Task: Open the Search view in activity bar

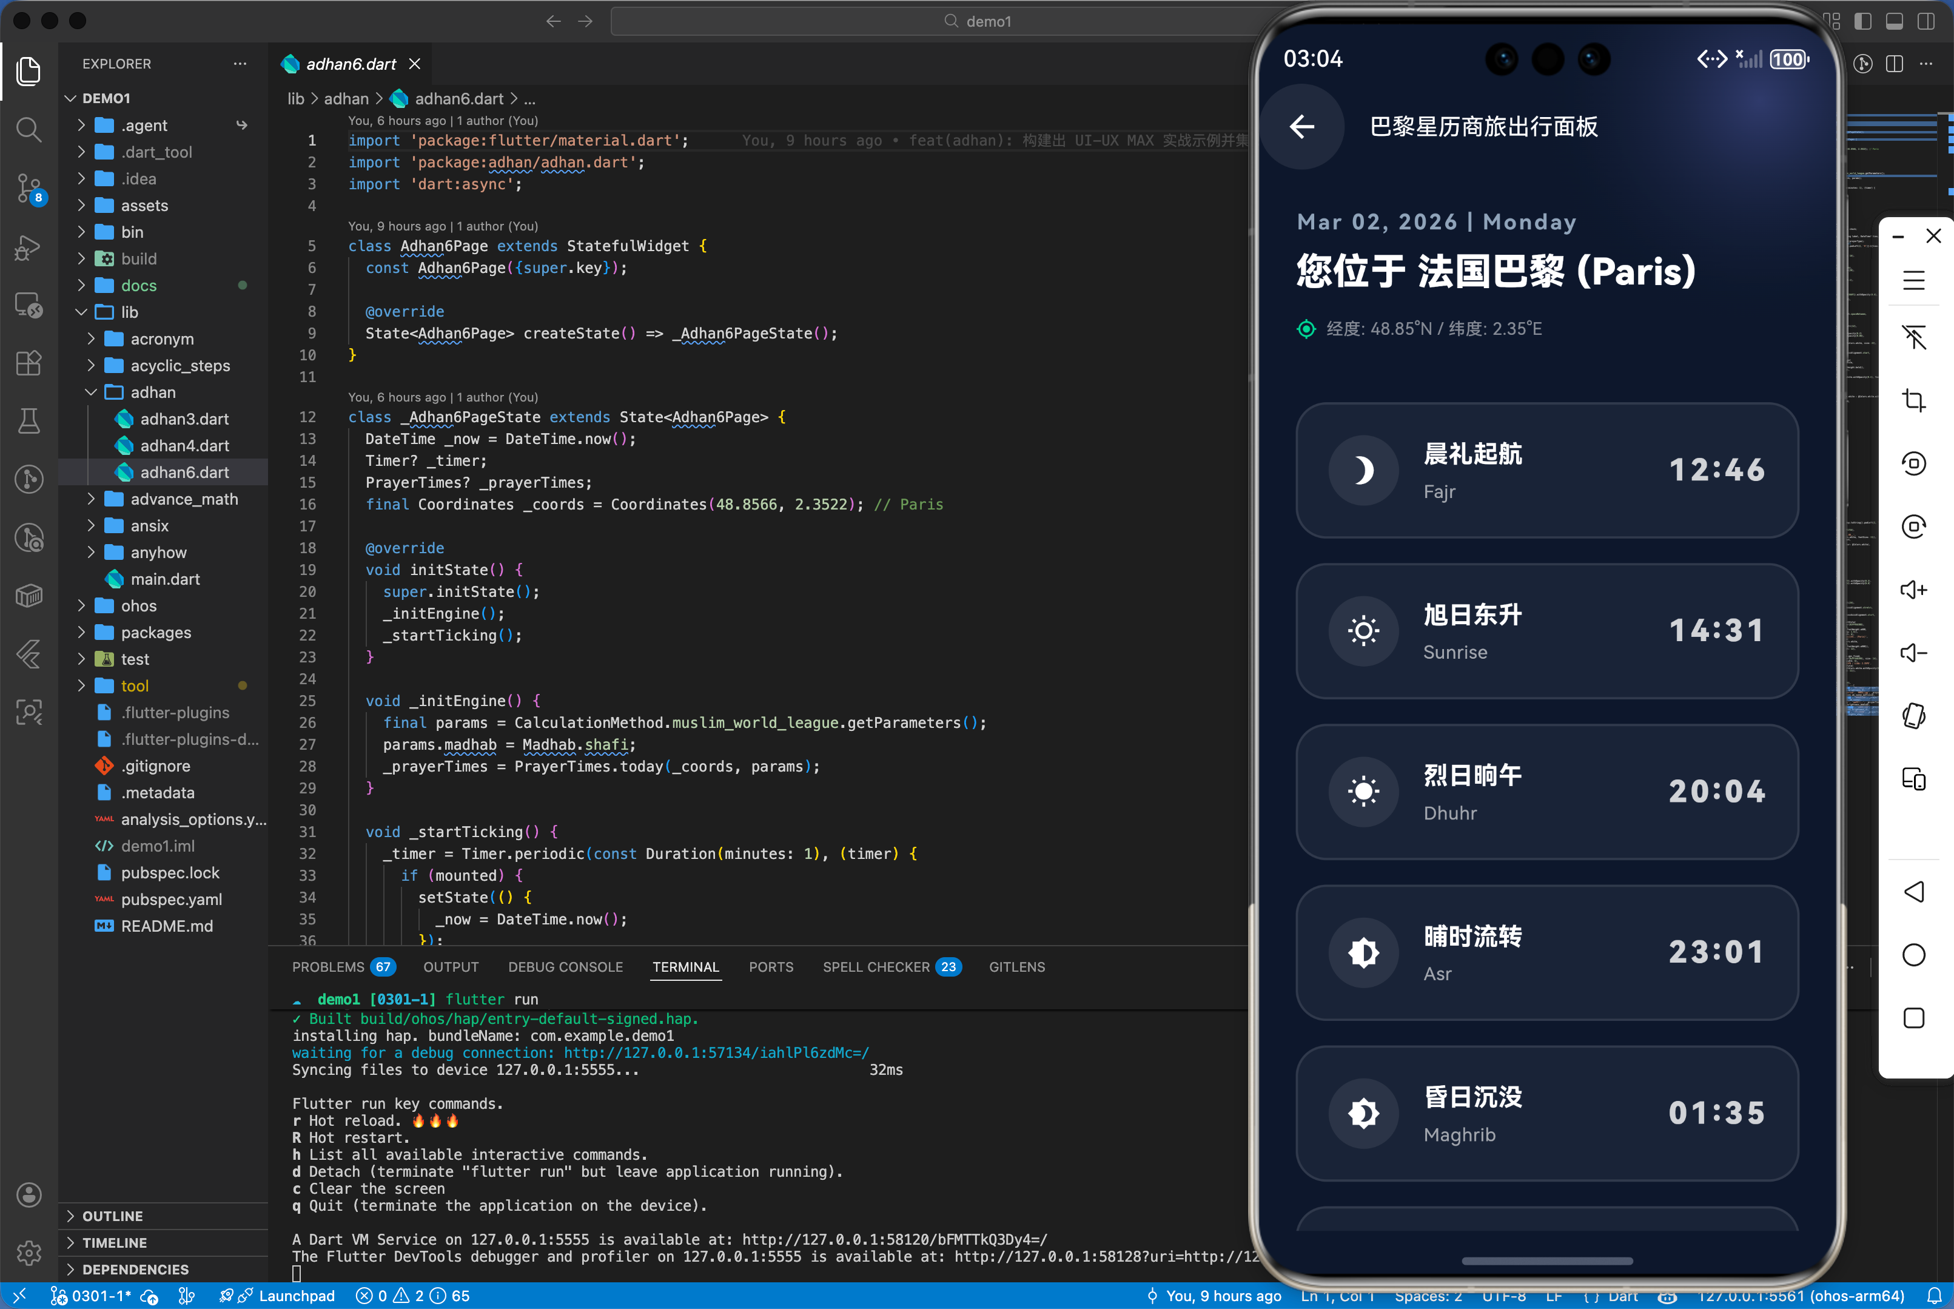Action: coord(29,129)
